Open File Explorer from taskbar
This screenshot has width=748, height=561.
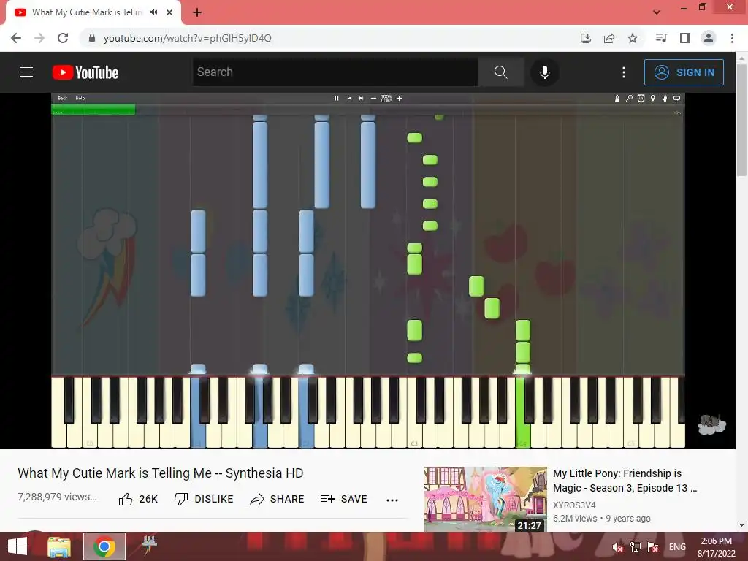pyautogui.click(x=59, y=546)
